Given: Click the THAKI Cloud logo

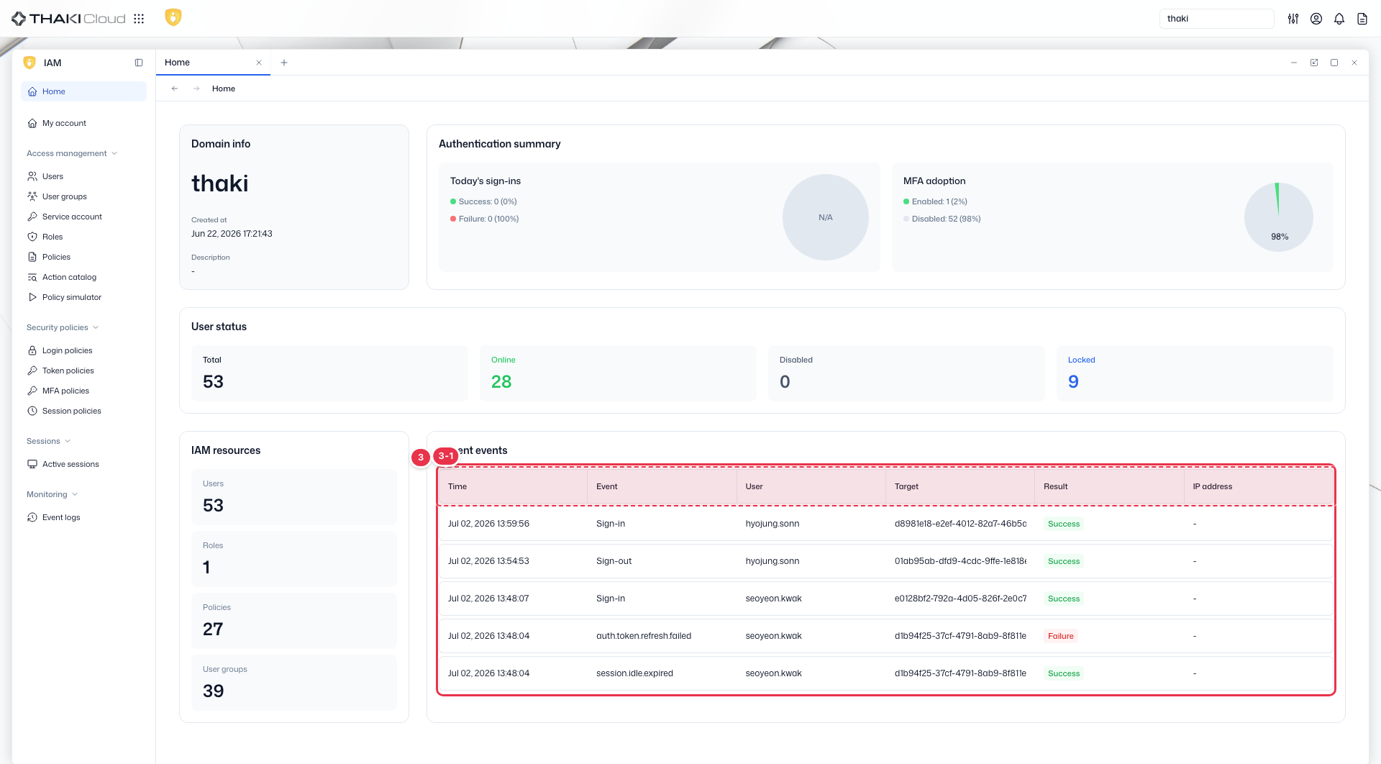Looking at the screenshot, I should (x=68, y=19).
